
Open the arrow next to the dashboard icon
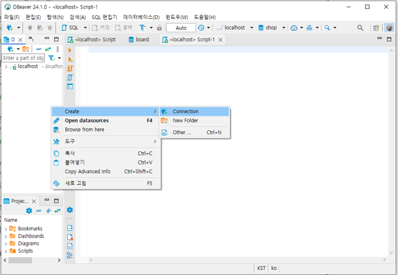click(302, 28)
